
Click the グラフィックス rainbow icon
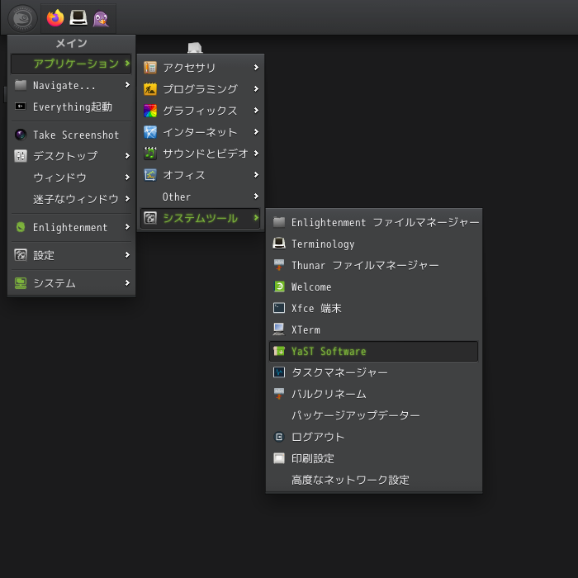(150, 111)
